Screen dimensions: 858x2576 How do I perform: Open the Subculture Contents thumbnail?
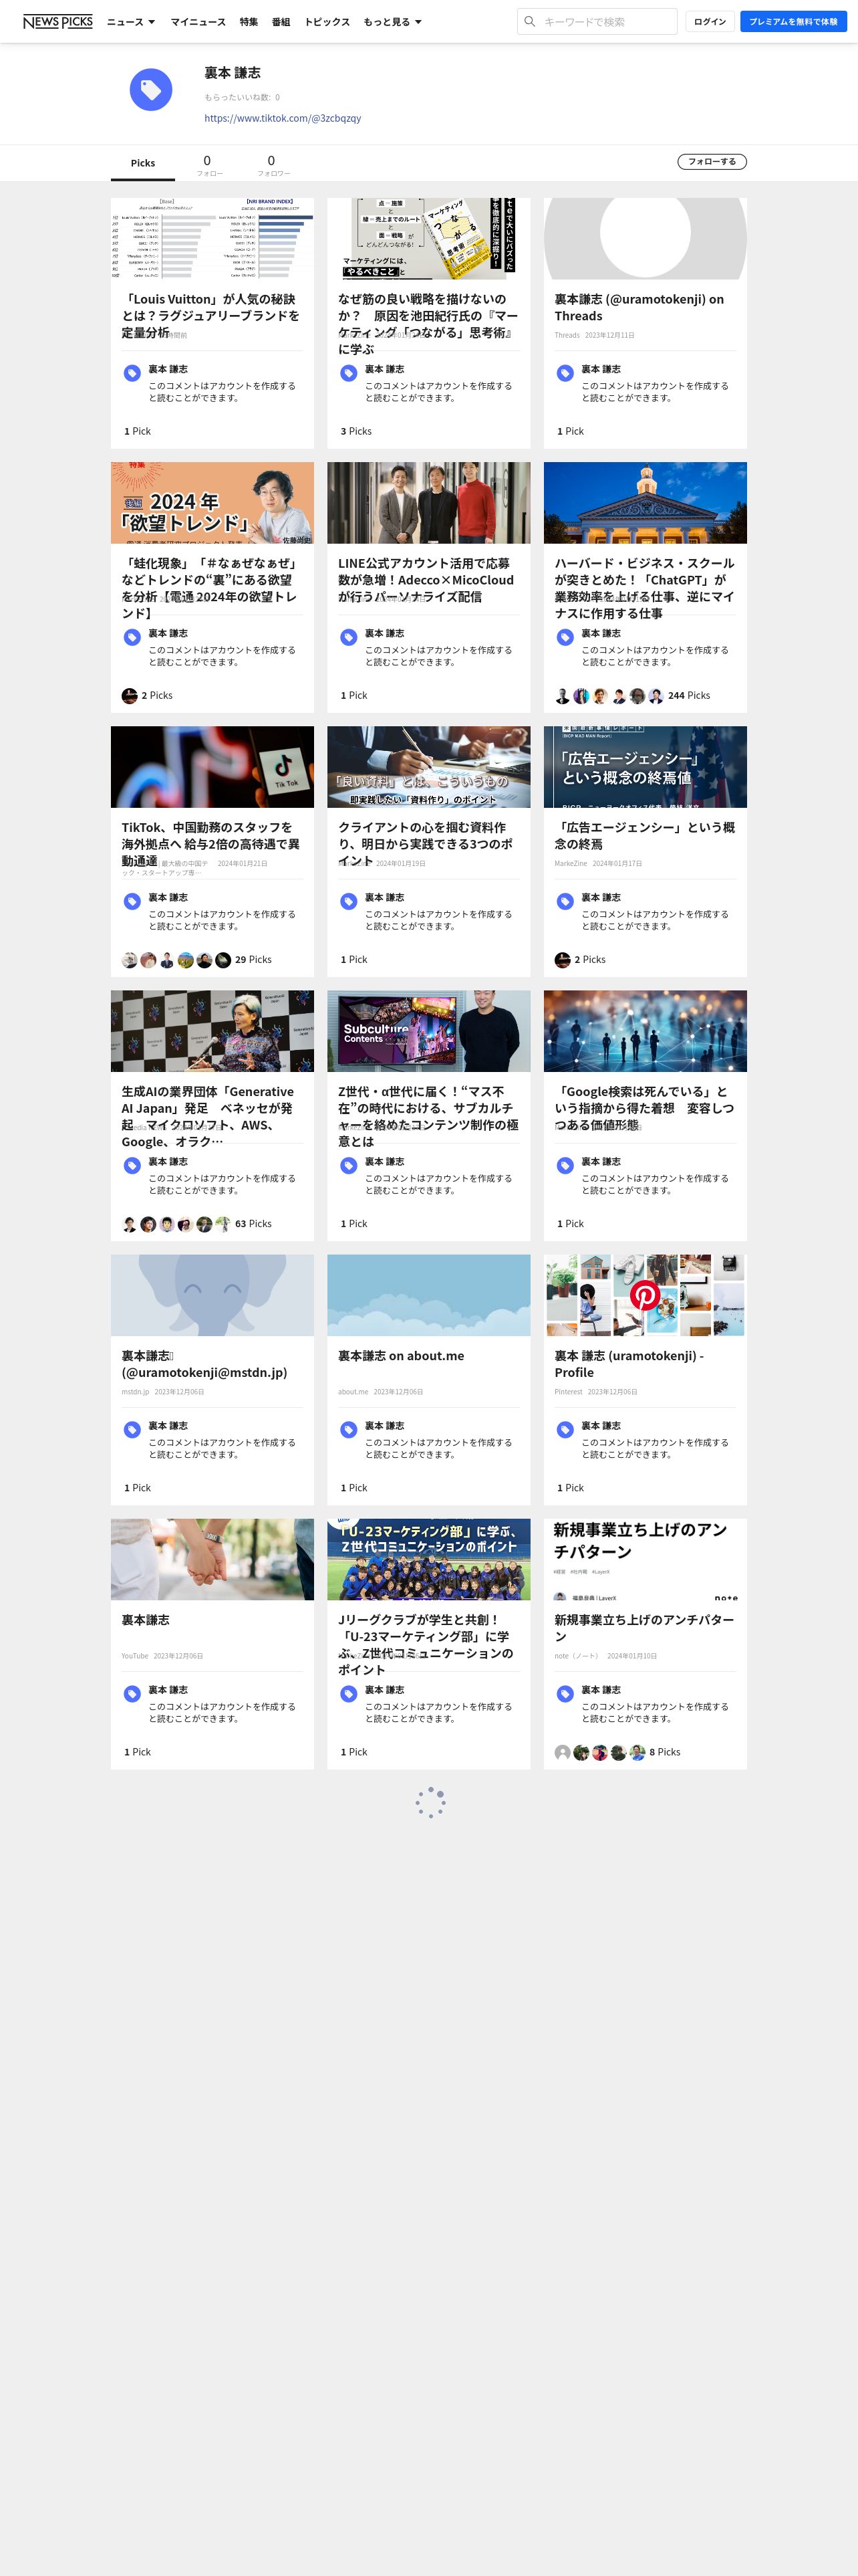(428, 1031)
